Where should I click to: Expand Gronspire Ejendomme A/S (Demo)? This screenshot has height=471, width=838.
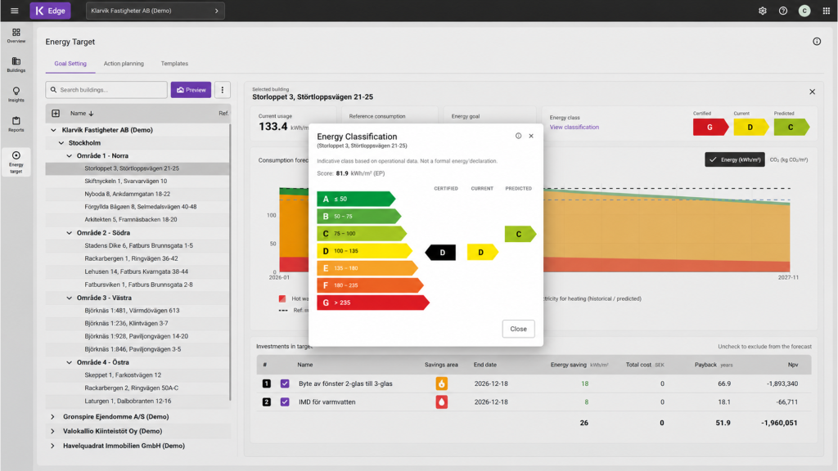coord(52,416)
